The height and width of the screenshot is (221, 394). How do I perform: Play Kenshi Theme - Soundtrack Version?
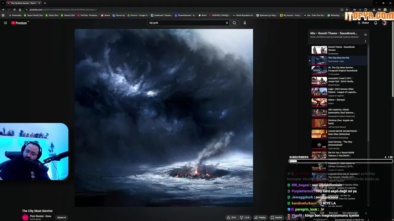(x=338, y=50)
